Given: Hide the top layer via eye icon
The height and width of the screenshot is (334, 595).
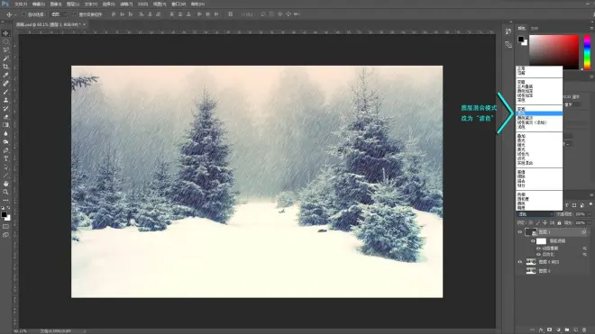Looking at the screenshot, I should tap(520, 232).
